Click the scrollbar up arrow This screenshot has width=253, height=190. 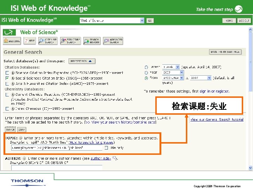pos(250,30)
